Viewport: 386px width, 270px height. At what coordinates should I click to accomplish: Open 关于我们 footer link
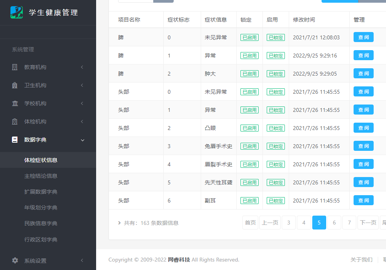click(361, 260)
